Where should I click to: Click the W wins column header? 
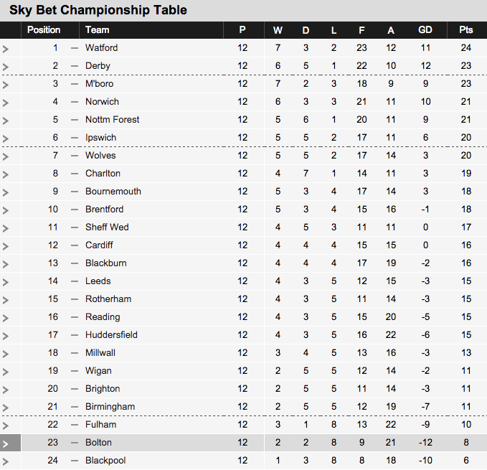coord(278,30)
